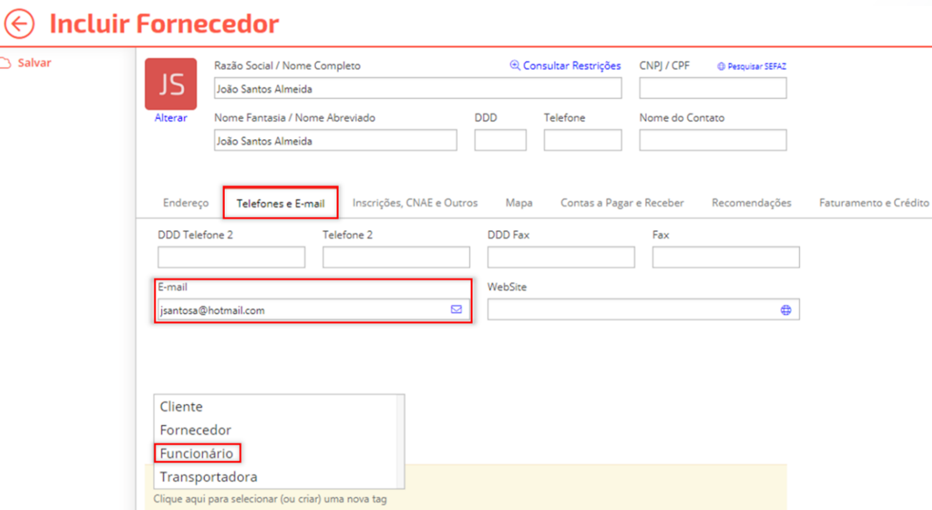This screenshot has height=510, width=932.
Task: Focus the Nome do Contato field
Action: coord(712,140)
